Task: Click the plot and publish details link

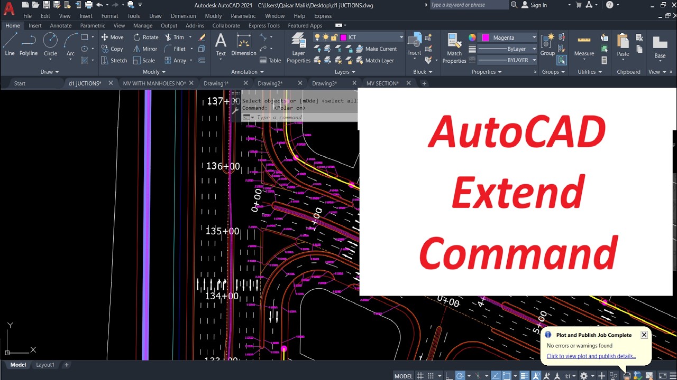Action: tap(591, 356)
